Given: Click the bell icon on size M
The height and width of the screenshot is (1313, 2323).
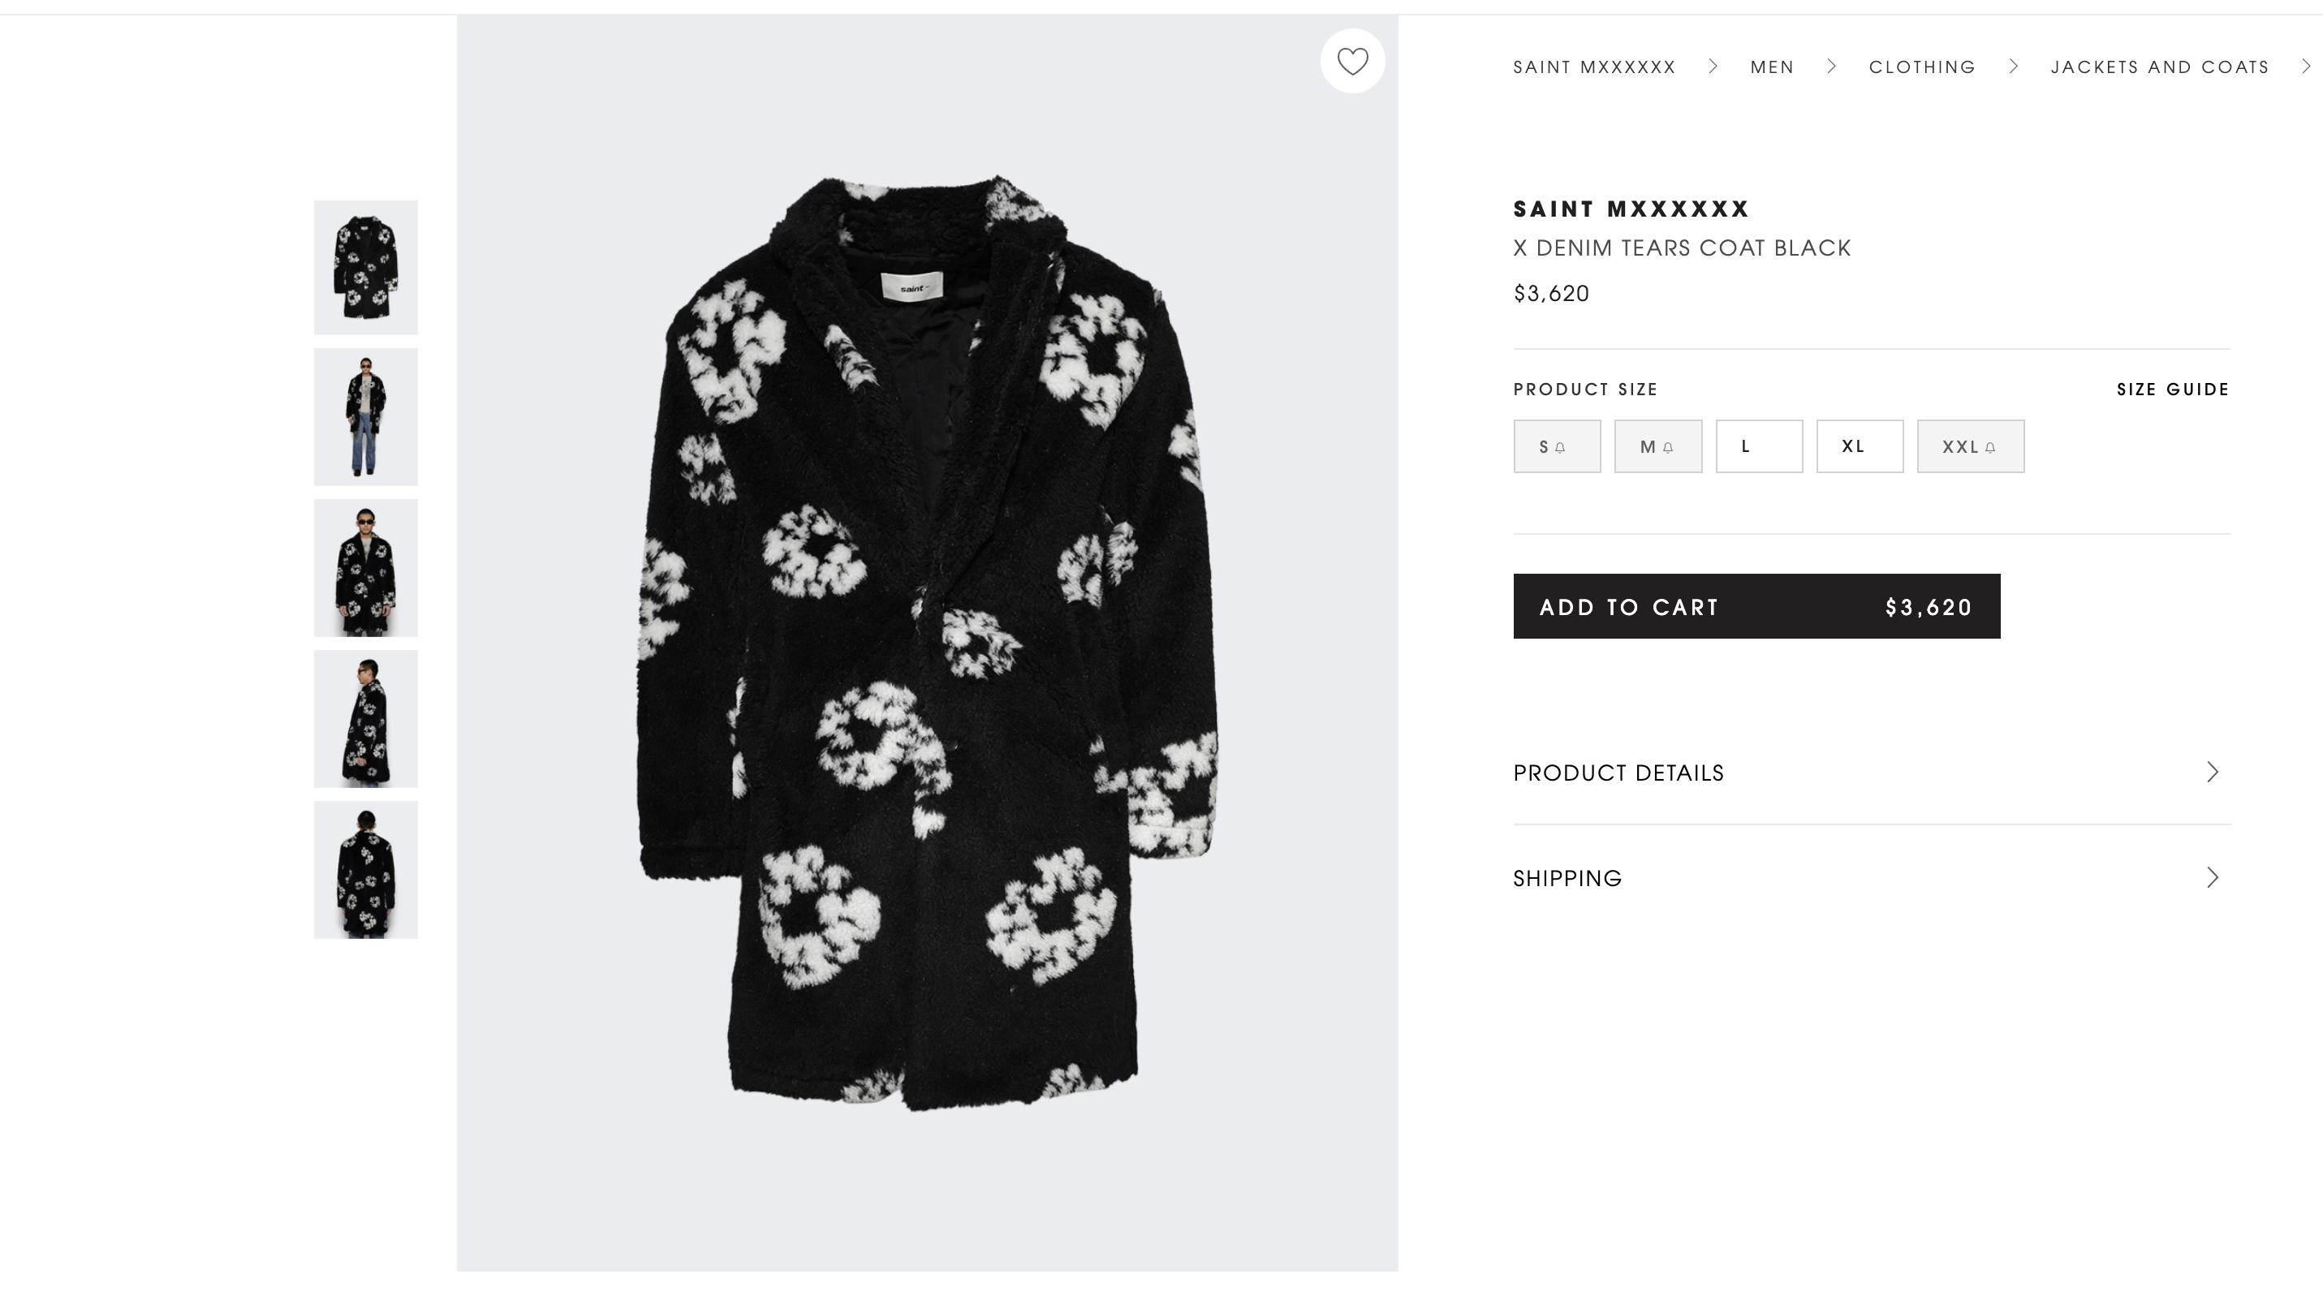Looking at the screenshot, I should pyautogui.click(x=1667, y=447).
